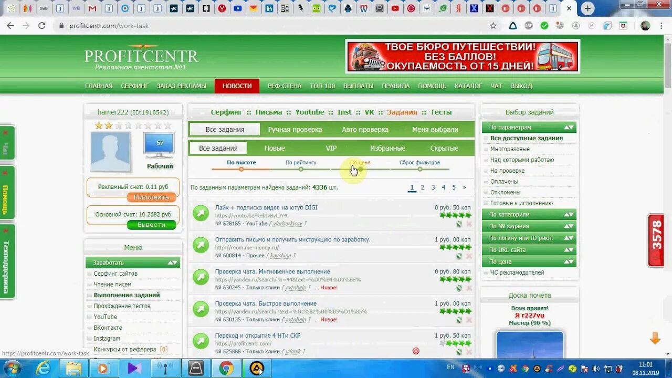Screen dimensions: 672x378
Task: Expand the 'По URL сайта' section
Action: (x=529, y=250)
